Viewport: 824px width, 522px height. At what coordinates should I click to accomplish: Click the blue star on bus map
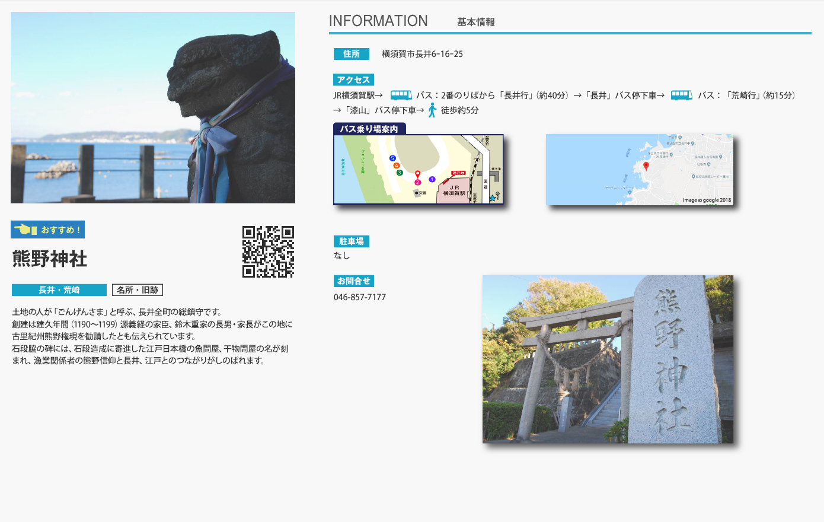pyautogui.click(x=492, y=198)
